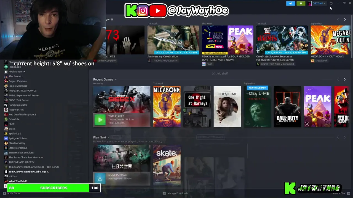
Task: Click the Ranch Simulator game icon
Action: (6, 105)
